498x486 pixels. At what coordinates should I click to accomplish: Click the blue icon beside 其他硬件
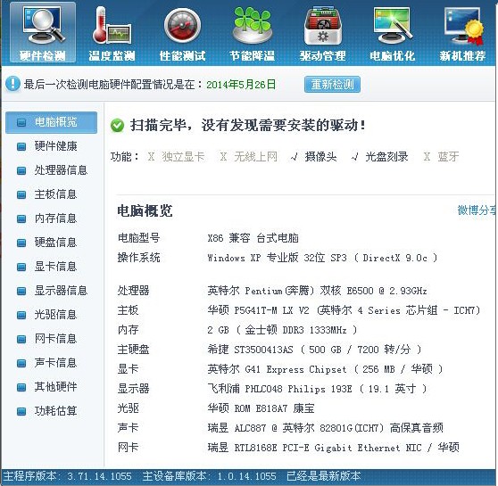coord(21,387)
